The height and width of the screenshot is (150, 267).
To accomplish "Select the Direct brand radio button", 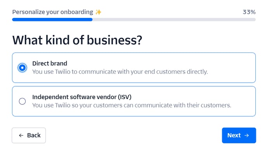I will 22,68.
